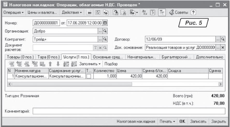Viewport: 230px width, 127px height.
Task: Click the help question mark icon
Action: [x=193, y=12]
